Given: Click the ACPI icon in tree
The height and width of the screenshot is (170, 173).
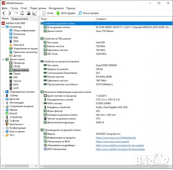Looking at the screenshot, I should tap(11, 88).
